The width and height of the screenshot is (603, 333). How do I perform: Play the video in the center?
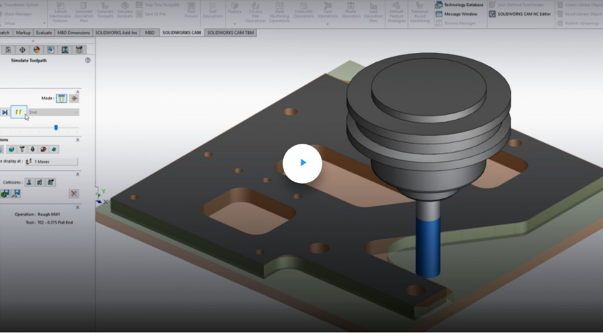[302, 163]
